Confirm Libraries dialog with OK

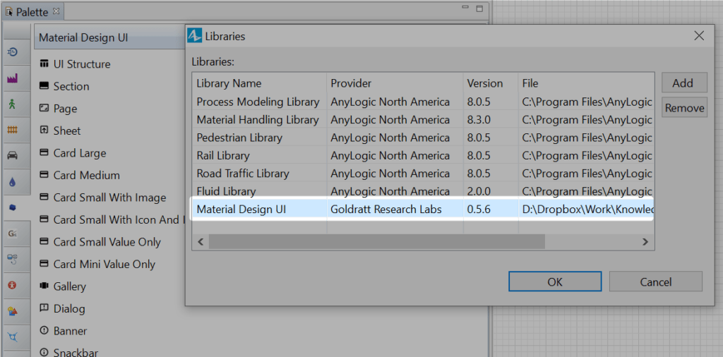555,282
